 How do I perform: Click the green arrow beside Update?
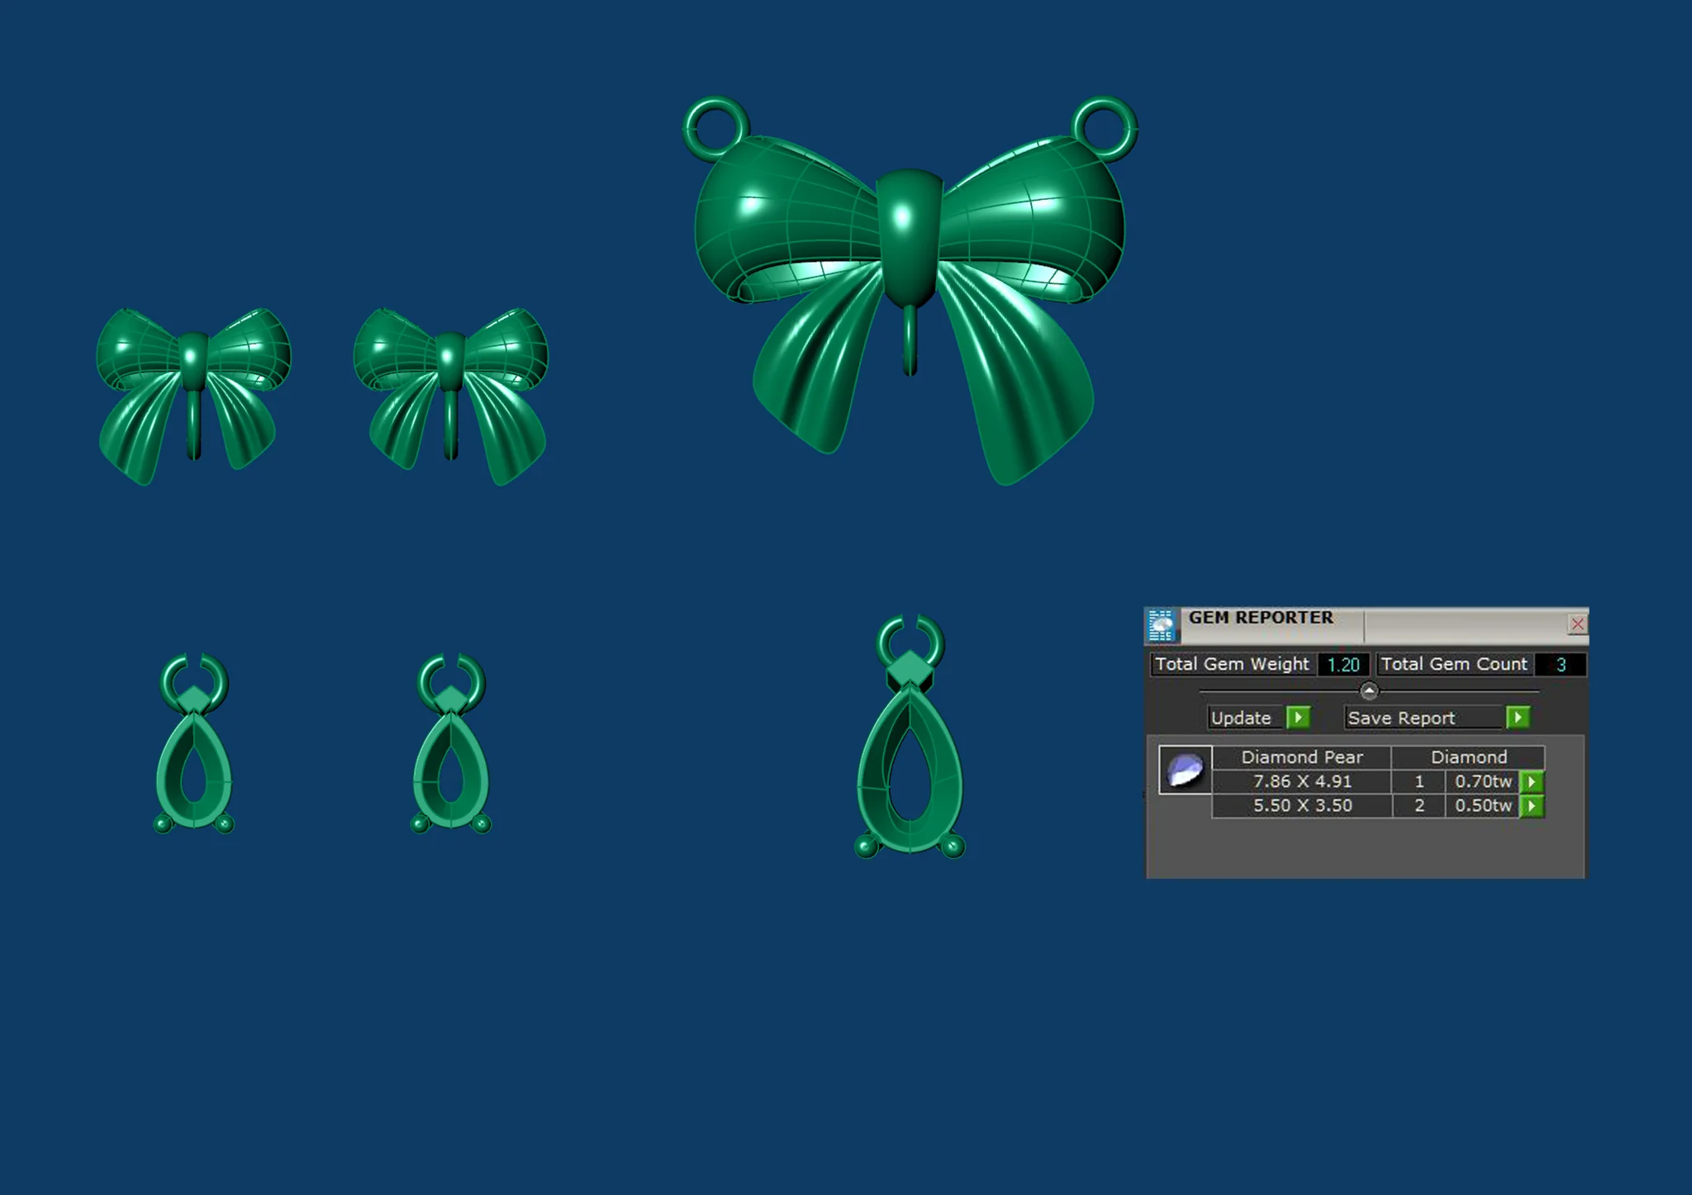(1299, 717)
